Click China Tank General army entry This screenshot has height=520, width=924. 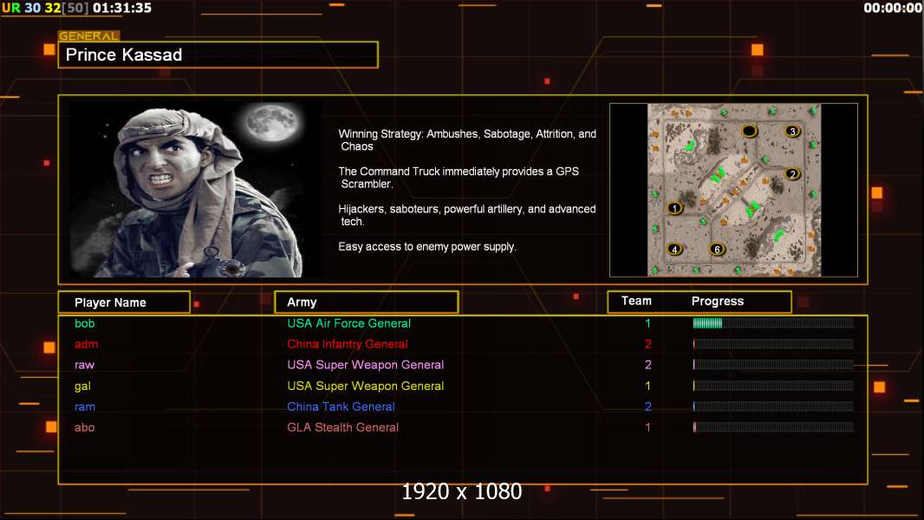click(x=341, y=407)
